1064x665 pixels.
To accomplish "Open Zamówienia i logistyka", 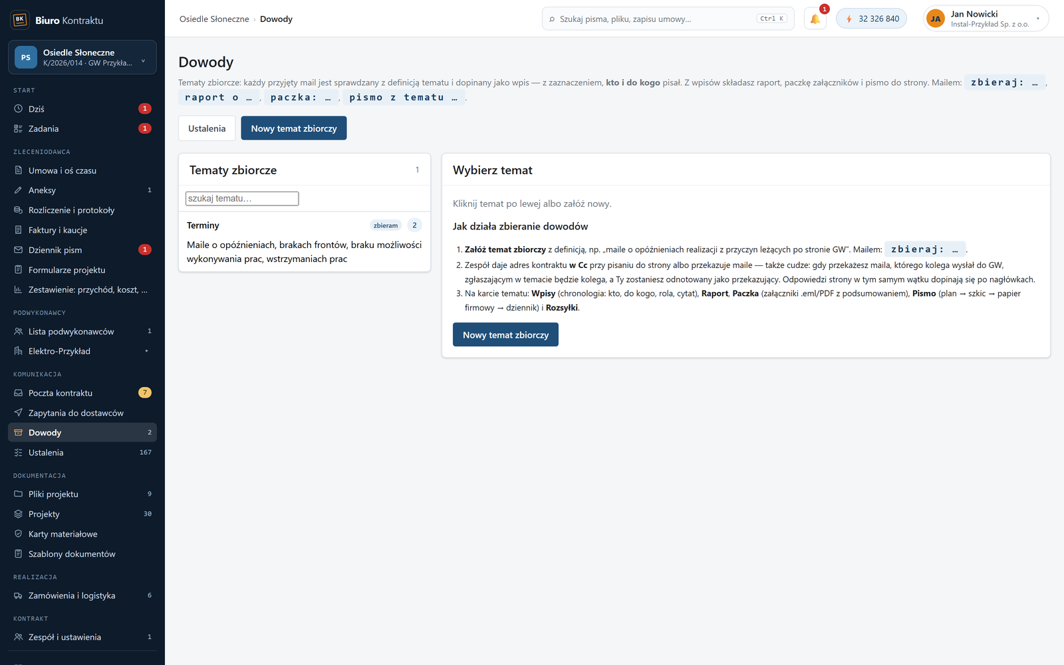I will (82, 596).
